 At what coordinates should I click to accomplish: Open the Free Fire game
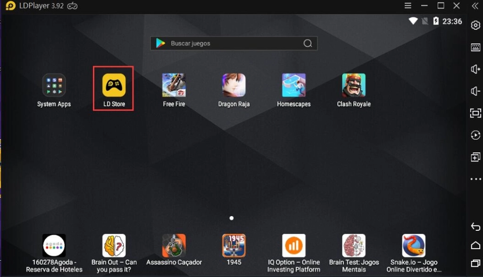click(174, 85)
